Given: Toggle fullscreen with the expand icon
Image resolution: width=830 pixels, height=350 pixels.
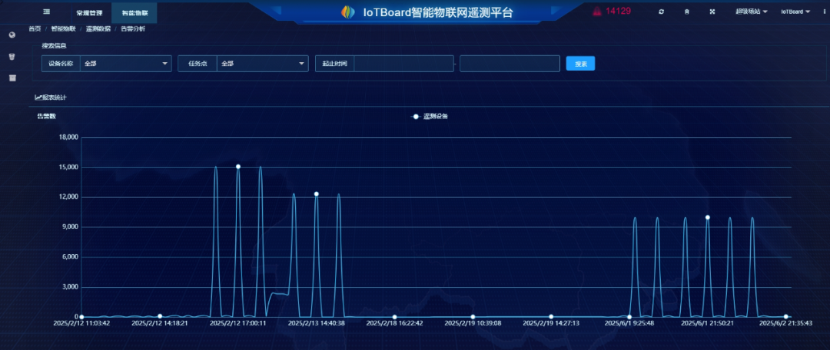Looking at the screenshot, I should point(712,12).
